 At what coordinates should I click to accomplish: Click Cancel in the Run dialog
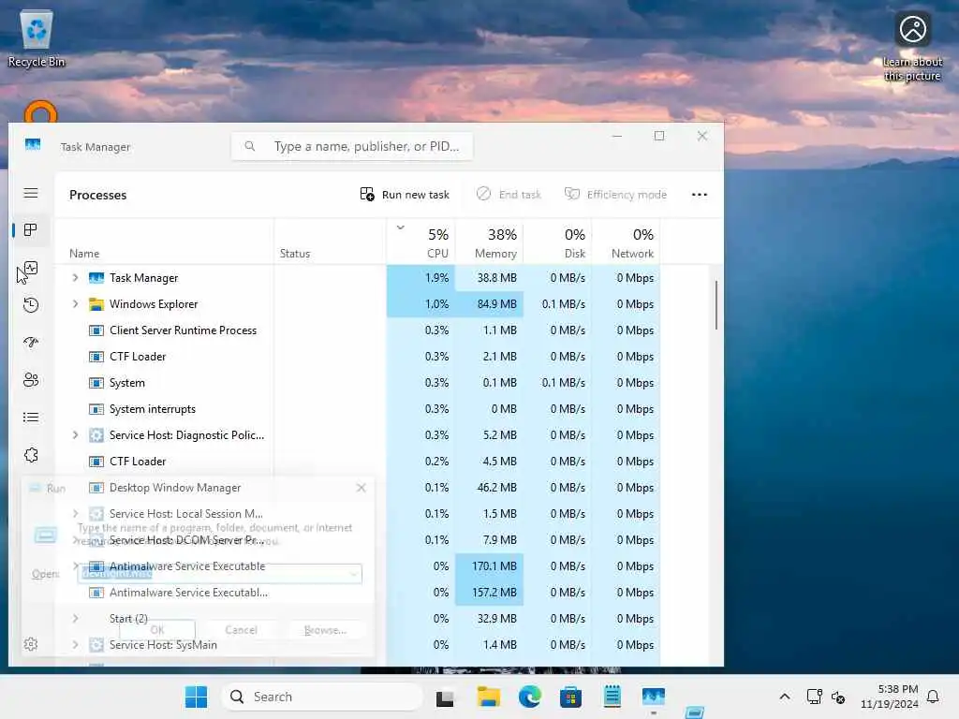[x=241, y=630]
